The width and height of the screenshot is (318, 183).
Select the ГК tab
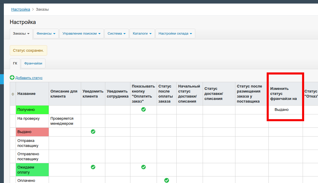[x=15, y=63]
